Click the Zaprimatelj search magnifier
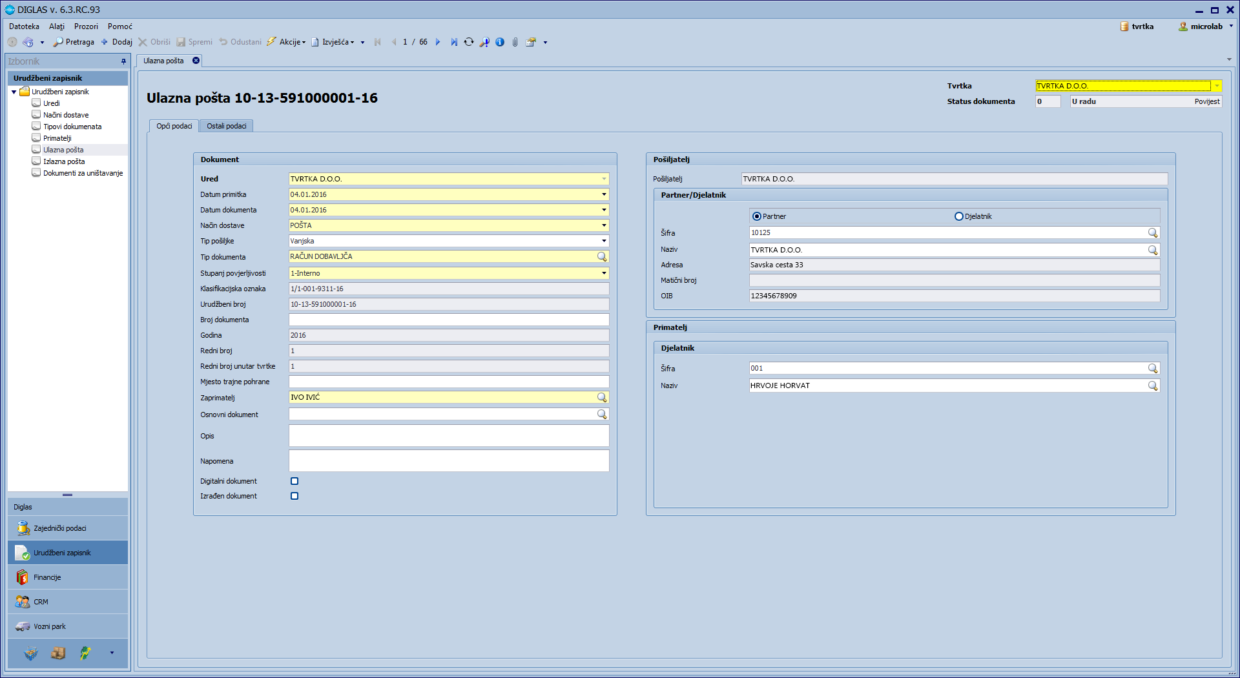Viewport: 1240px width, 678px height. (602, 398)
